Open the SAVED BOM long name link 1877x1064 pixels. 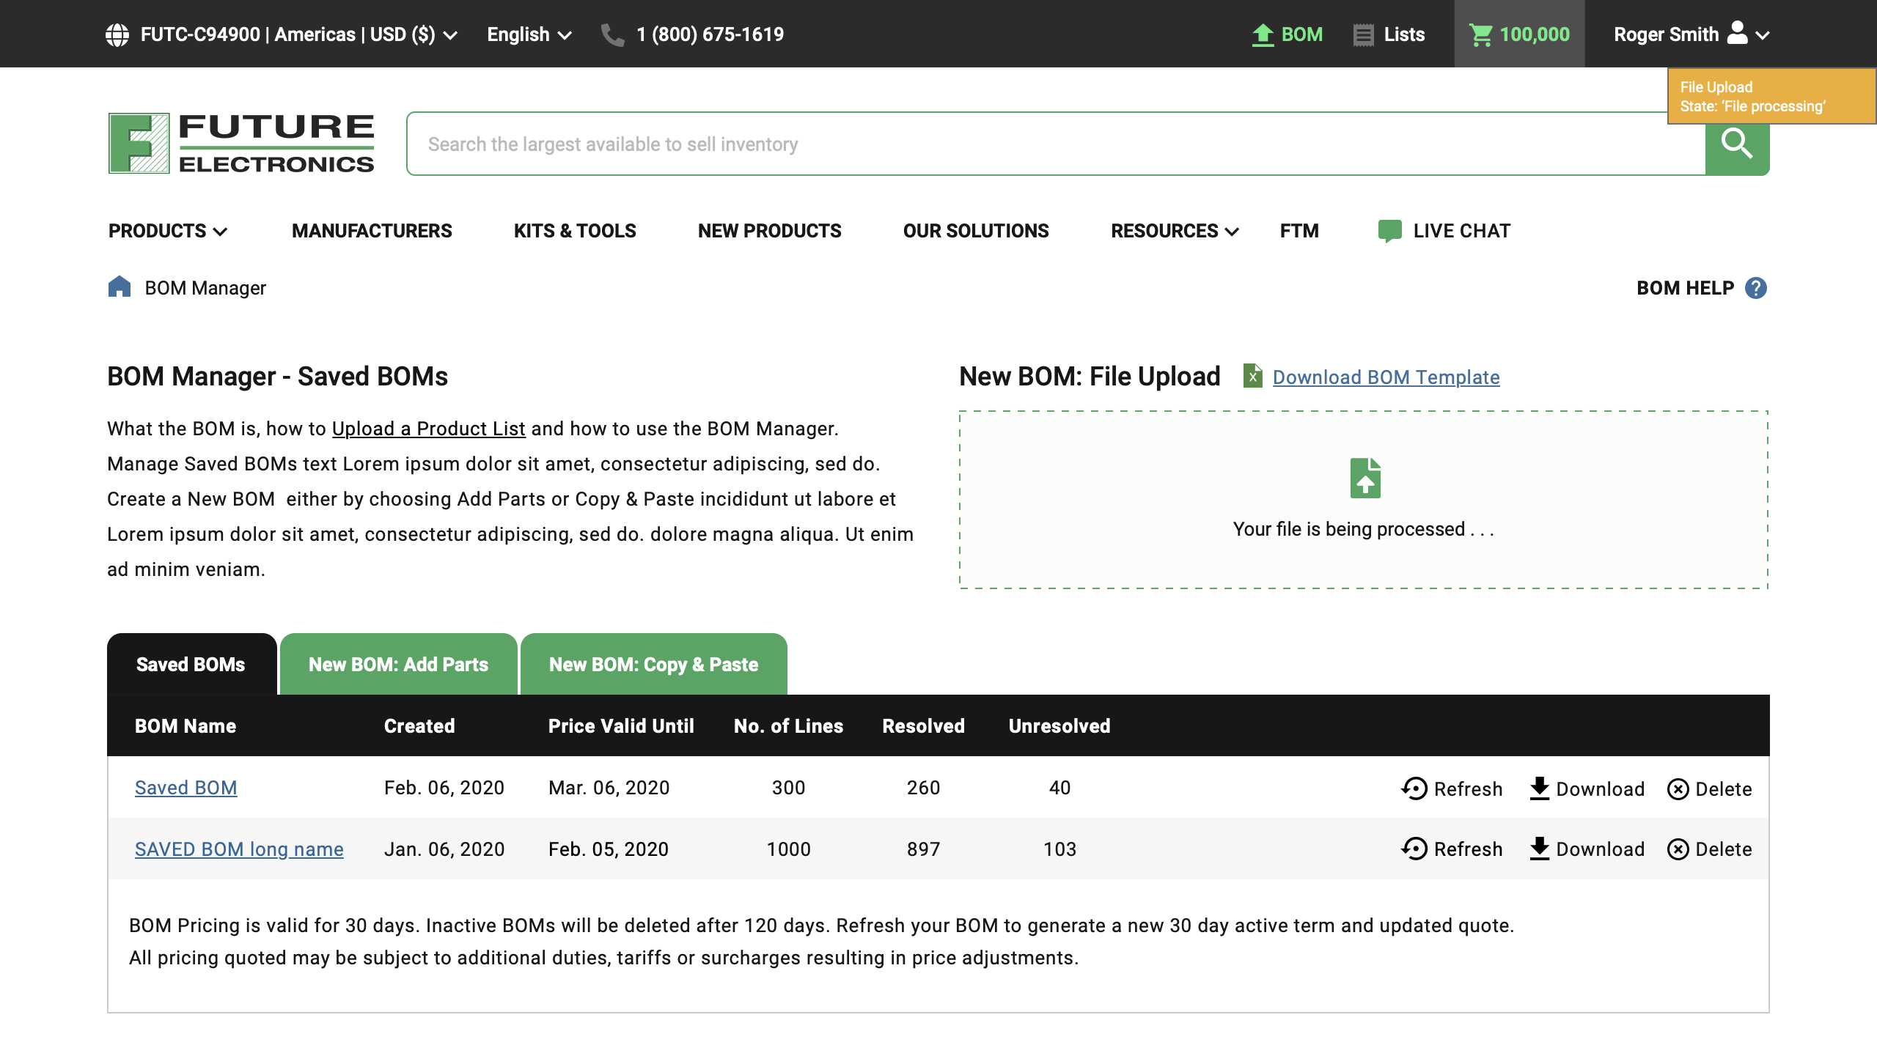click(x=239, y=849)
